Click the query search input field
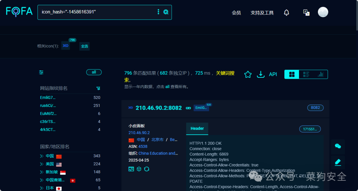 (98, 12)
